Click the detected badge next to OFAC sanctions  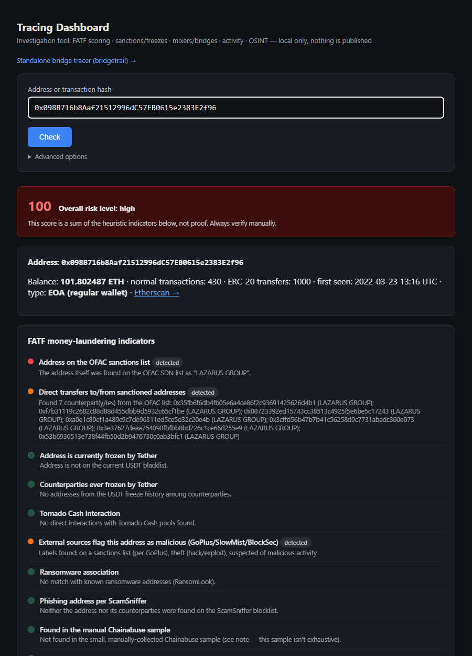pyautogui.click(x=167, y=363)
